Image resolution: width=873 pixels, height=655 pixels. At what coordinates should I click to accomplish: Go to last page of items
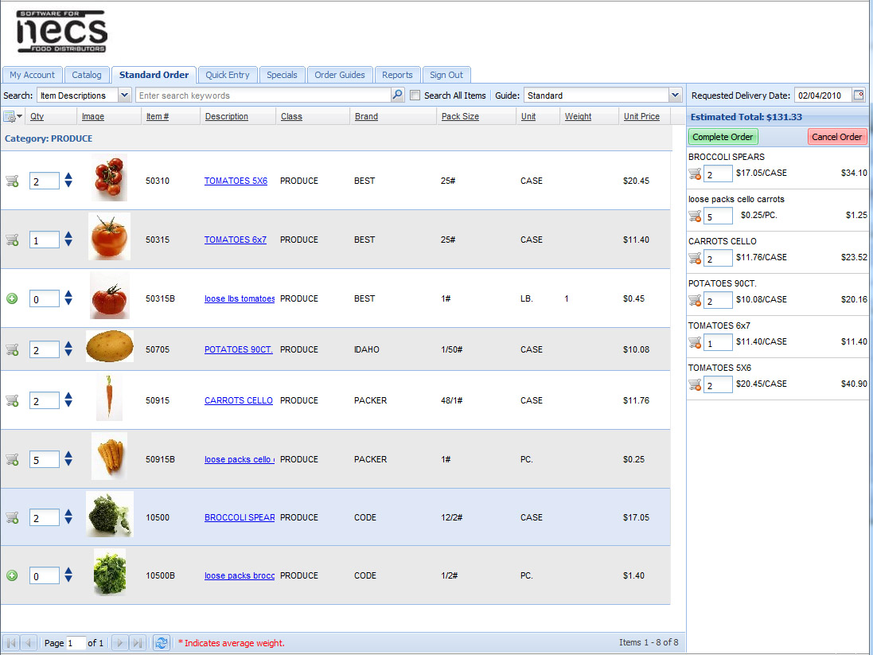coord(137,643)
